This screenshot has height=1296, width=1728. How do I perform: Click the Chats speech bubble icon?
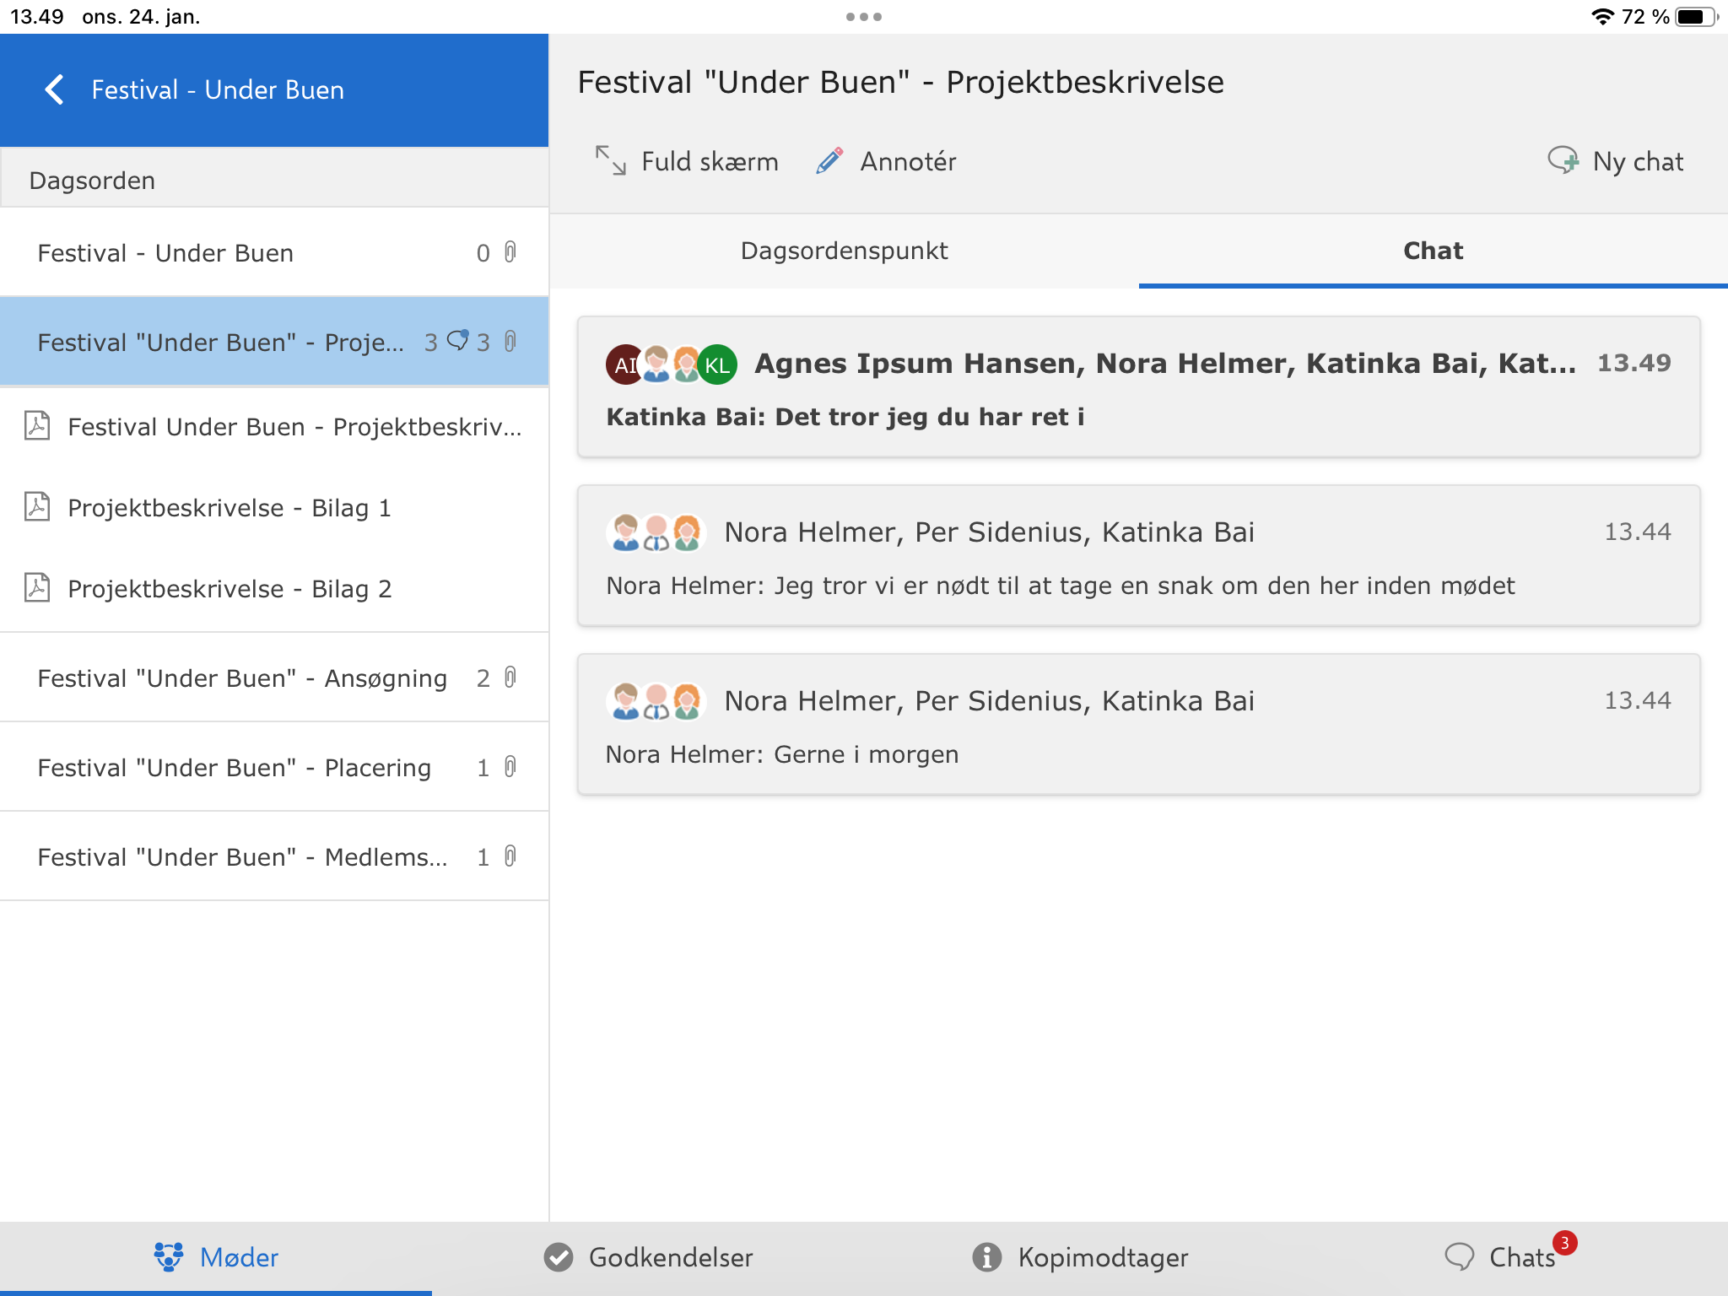pos(1460,1257)
